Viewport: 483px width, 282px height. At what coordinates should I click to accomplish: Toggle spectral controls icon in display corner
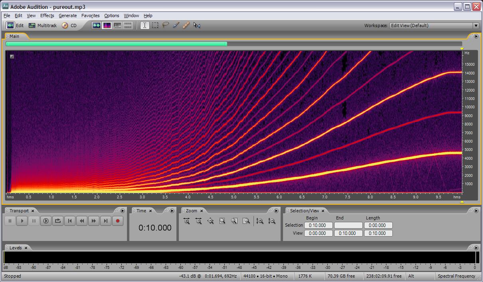(12, 57)
